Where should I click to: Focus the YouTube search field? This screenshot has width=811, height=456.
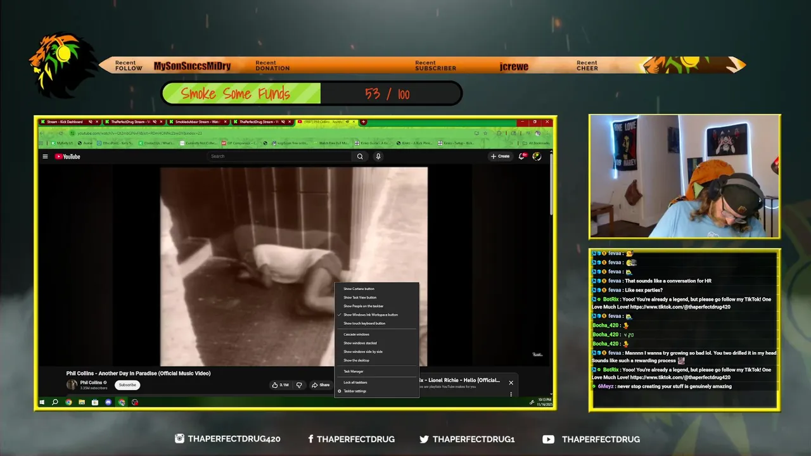(x=280, y=156)
